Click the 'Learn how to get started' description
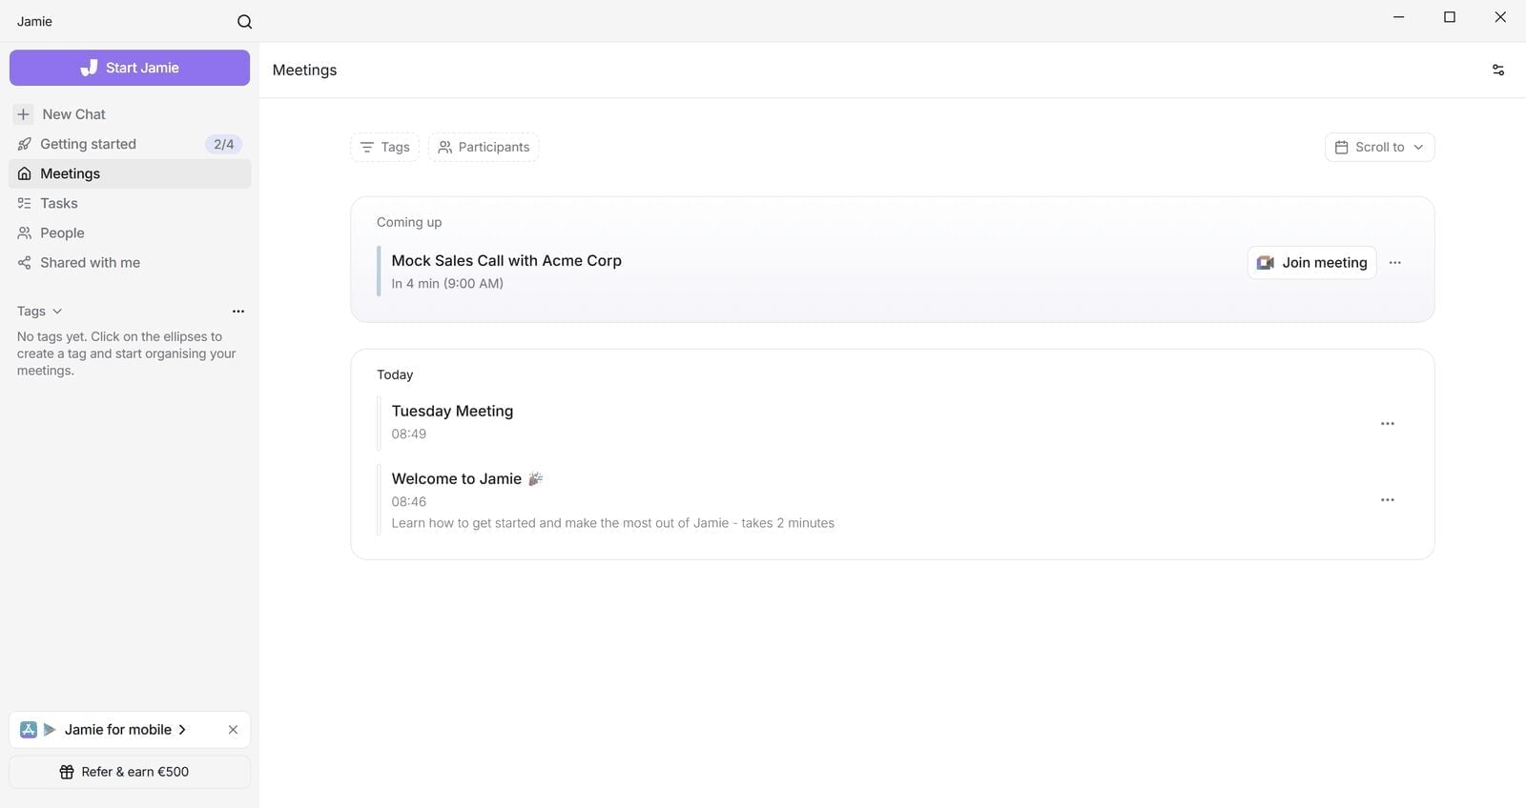Image resolution: width=1526 pixels, height=808 pixels. (x=612, y=523)
